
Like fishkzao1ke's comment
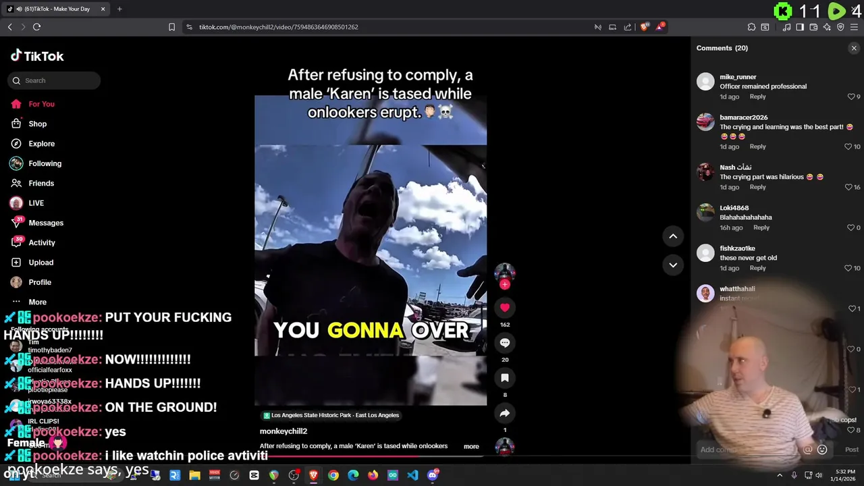pos(848,268)
